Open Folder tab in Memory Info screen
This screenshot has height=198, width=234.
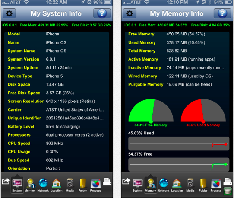[x=203, y=185]
